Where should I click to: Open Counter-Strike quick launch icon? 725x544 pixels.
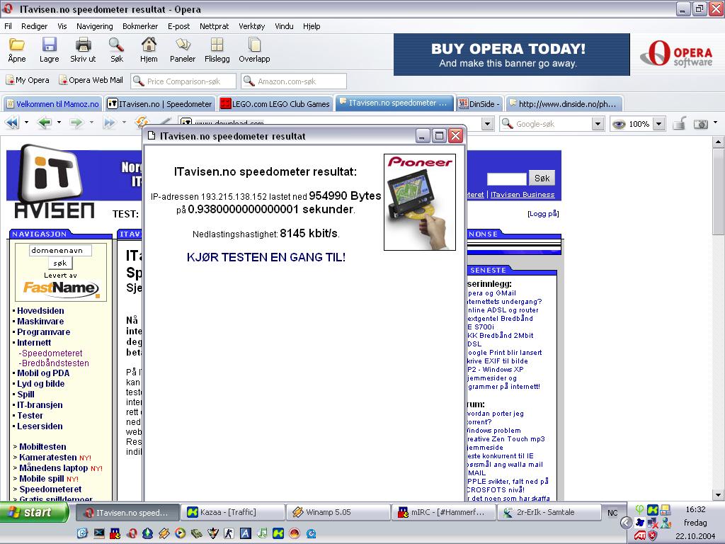click(x=229, y=533)
